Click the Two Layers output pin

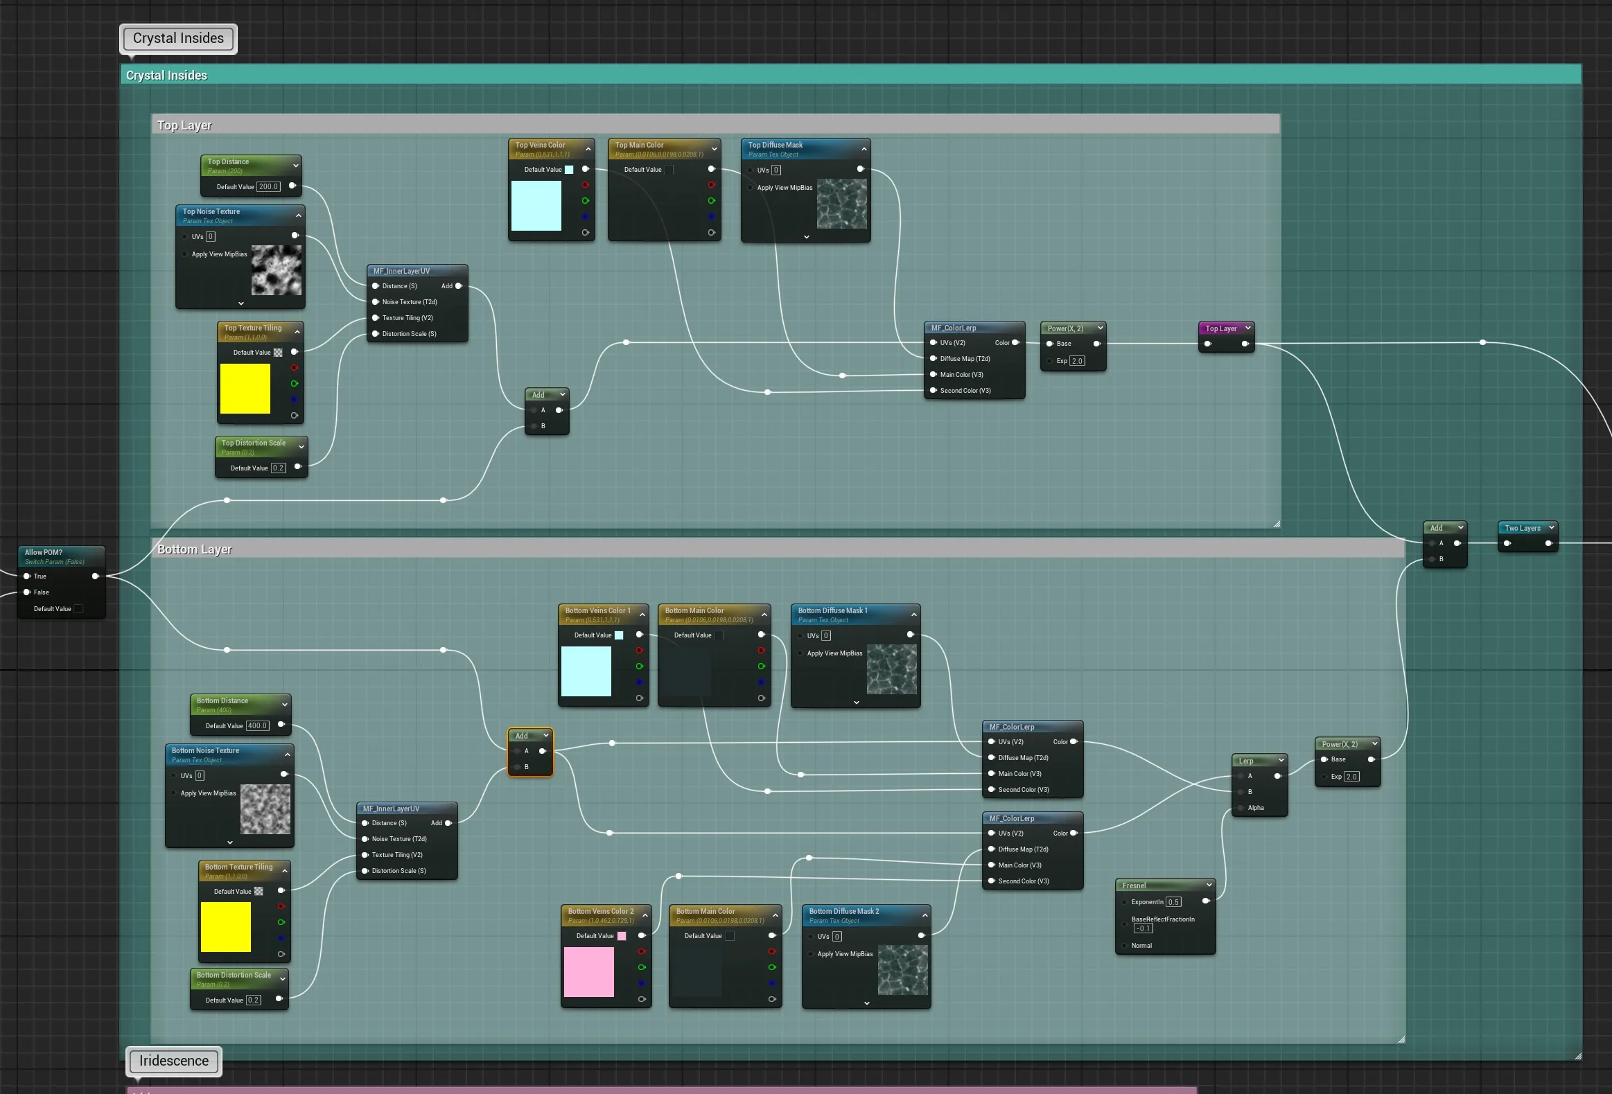pos(1549,543)
